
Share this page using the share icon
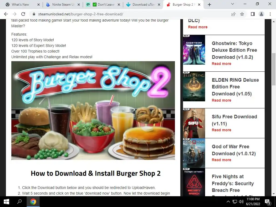click(x=233, y=14)
